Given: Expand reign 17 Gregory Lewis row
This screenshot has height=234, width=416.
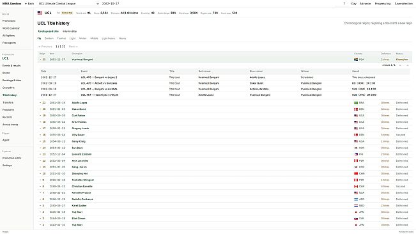Looking at the screenshot, I should (225, 129).
